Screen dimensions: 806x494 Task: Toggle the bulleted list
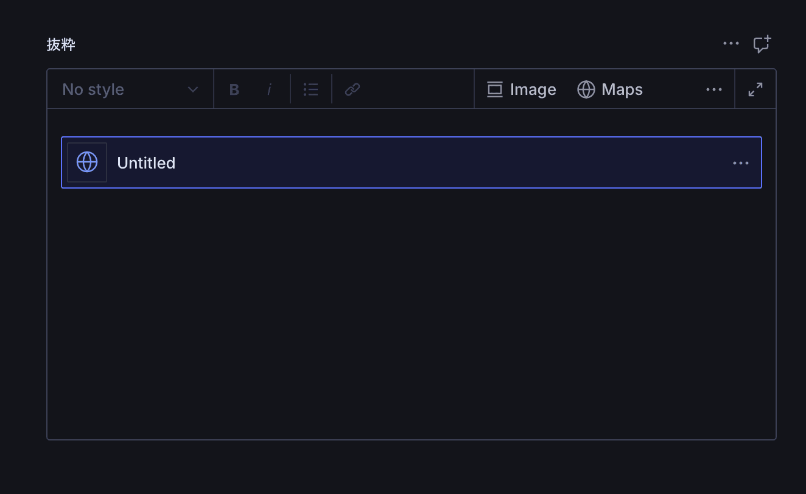311,89
